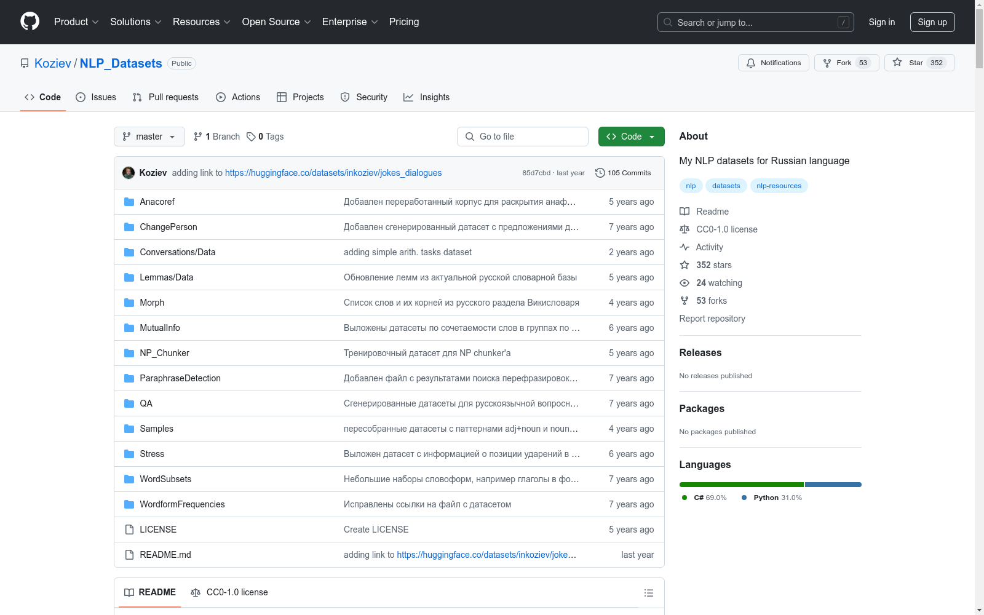This screenshot has width=984, height=615.
Task: Click the eye icon beside 24 watching
Action: pyautogui.click(x=684, y=283)
